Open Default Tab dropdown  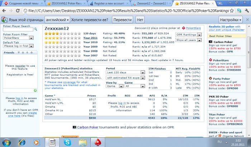pyautogui.click(x=18, y=46)
